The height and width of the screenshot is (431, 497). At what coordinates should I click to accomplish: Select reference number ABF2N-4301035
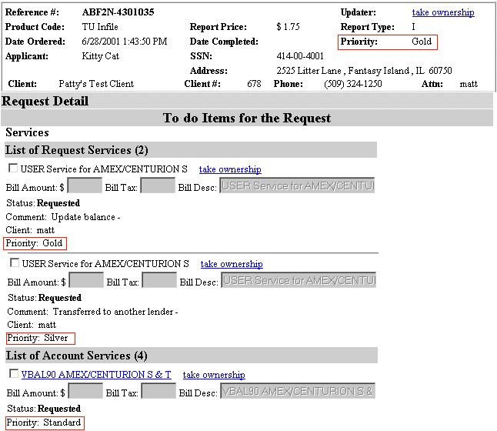[x=118, y=12]
